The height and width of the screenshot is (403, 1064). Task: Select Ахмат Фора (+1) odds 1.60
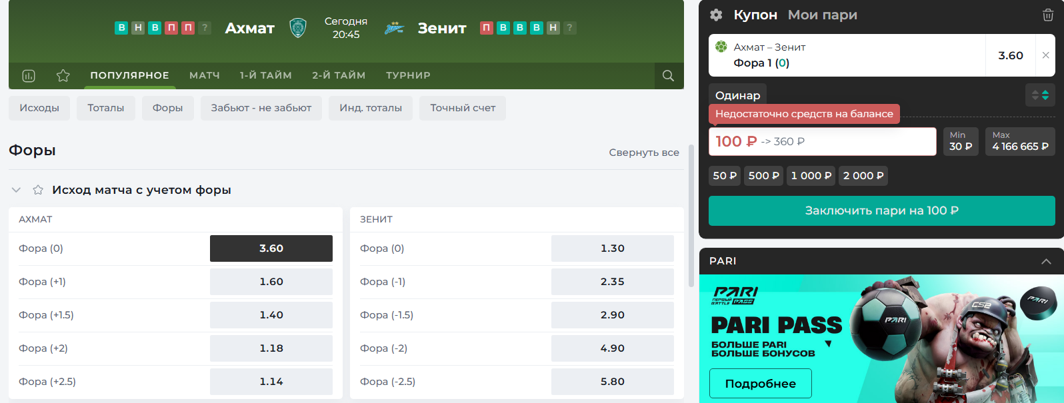(271, 282)
